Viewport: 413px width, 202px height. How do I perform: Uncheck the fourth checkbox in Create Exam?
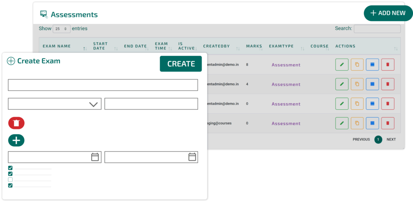point(10,186)
